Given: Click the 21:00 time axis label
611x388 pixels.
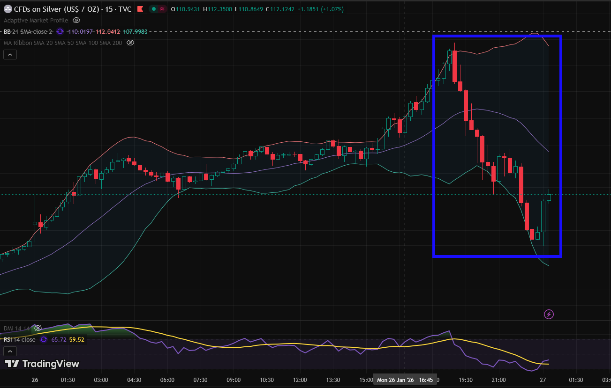Looking at the screenshot, I should (x=498, y=380).
